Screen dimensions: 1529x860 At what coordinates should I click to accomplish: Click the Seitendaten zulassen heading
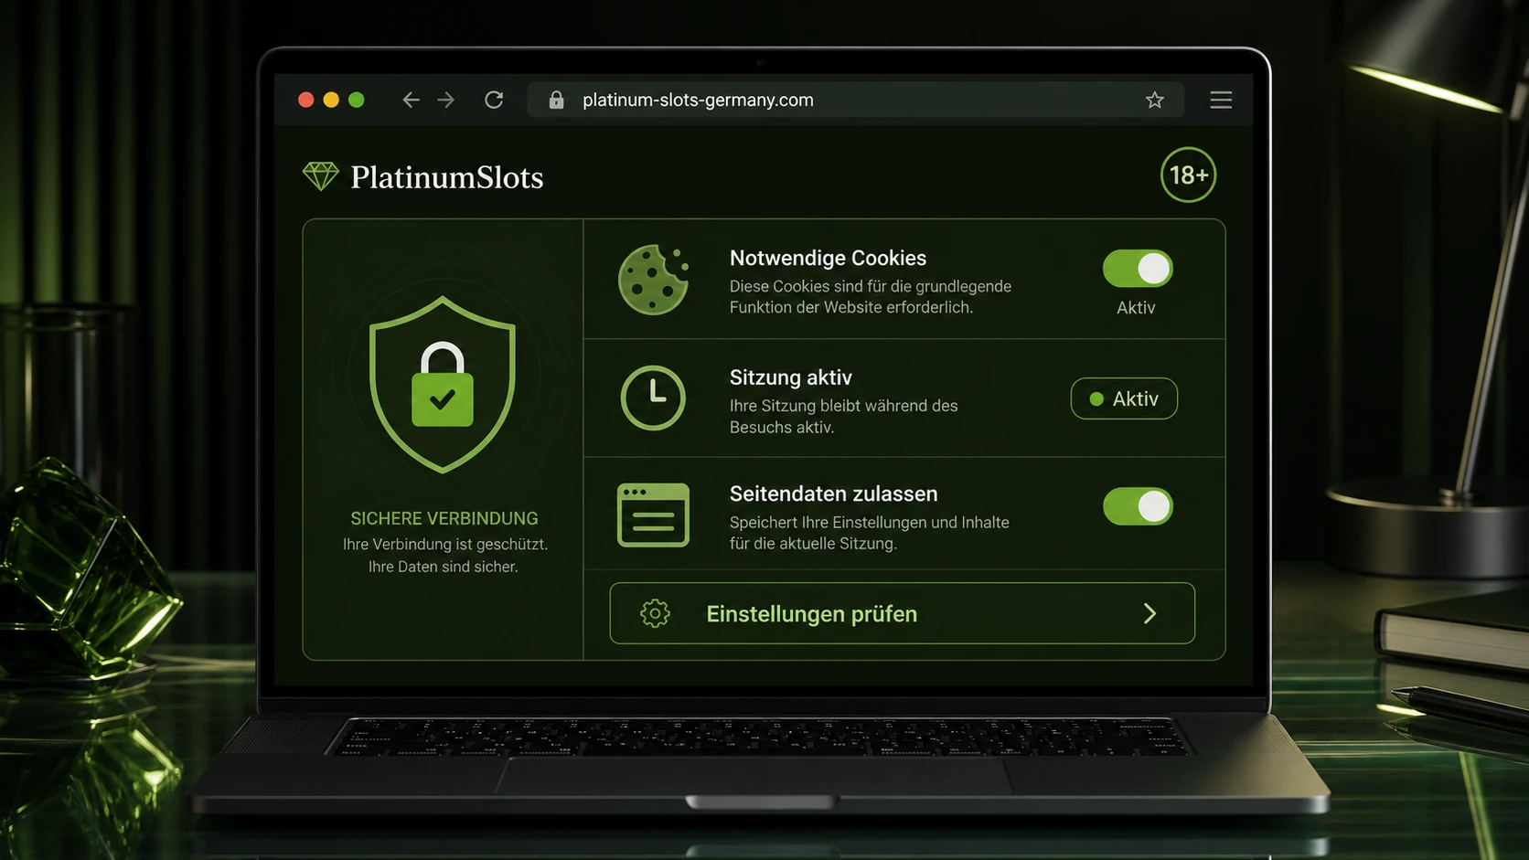833,494
